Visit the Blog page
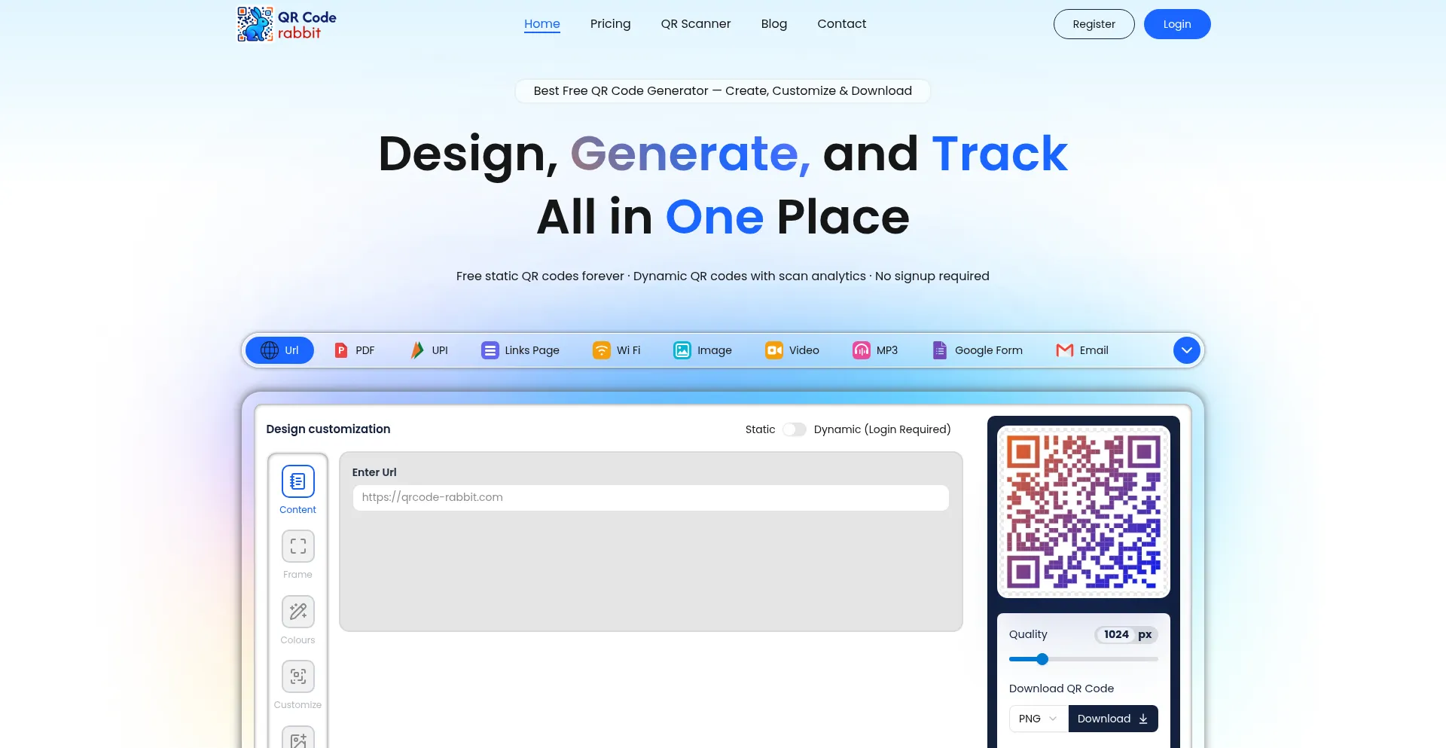The width and height of the screenshot is (1446, 748). 774,24
